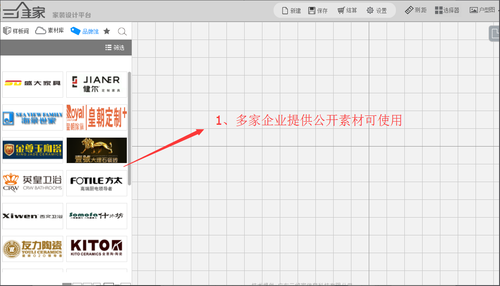
Task: Select the 测距 ruler tool
Action: pyautogui.click(x=416, y=10)
